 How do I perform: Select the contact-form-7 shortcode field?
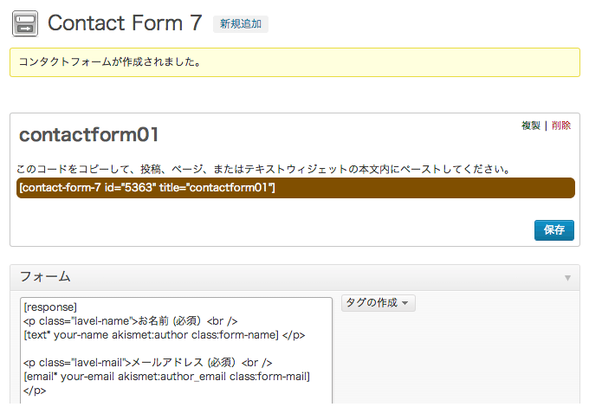295,188
